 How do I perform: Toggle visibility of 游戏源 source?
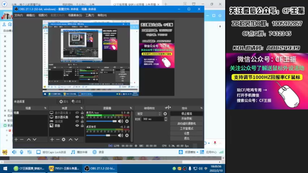(x=77, y=121)
